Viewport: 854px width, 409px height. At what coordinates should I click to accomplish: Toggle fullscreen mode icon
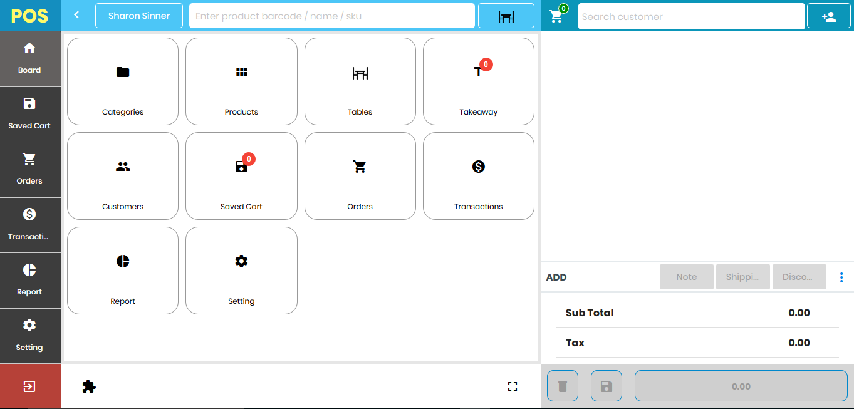click(x=513, y=386)
